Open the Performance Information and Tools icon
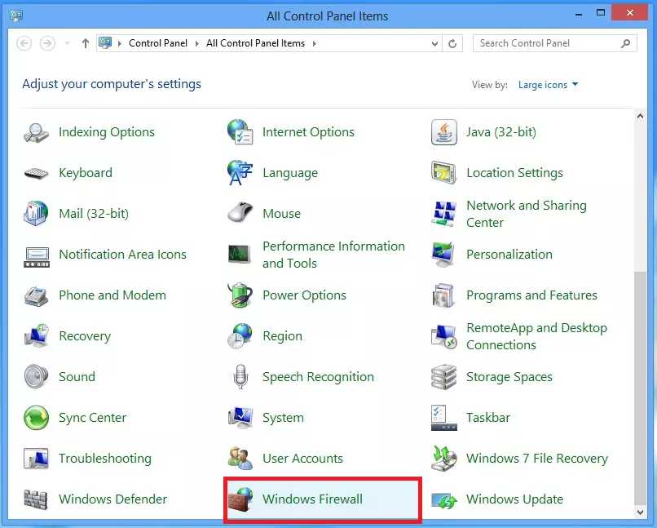 tap(240, 254)
